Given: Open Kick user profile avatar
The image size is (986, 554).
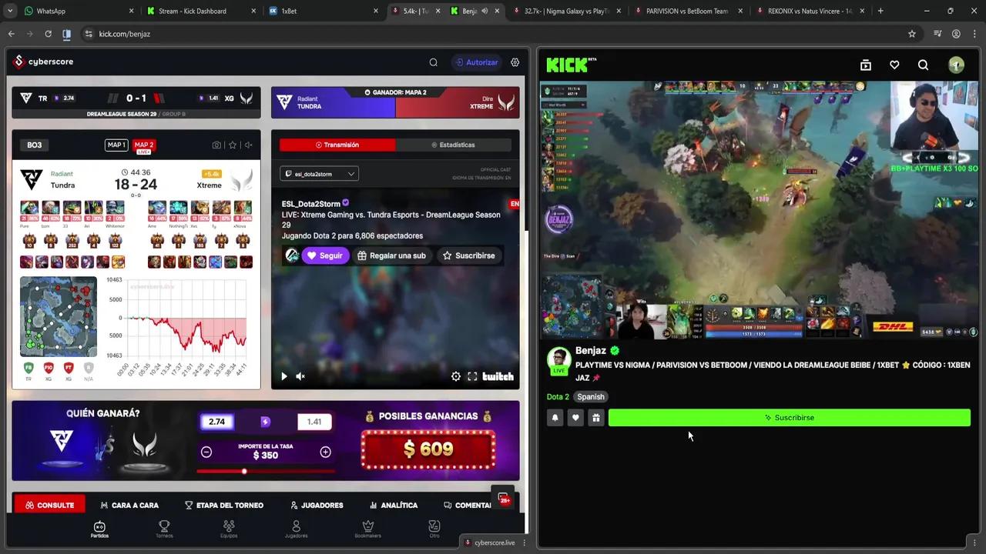Looking at the screenshot, I should coord(956,65).
